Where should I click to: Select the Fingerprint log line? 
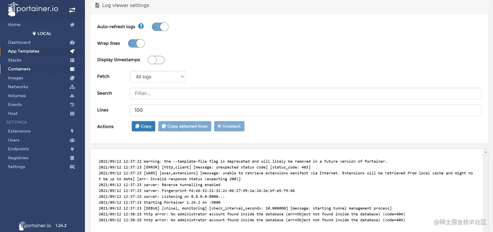197,191
